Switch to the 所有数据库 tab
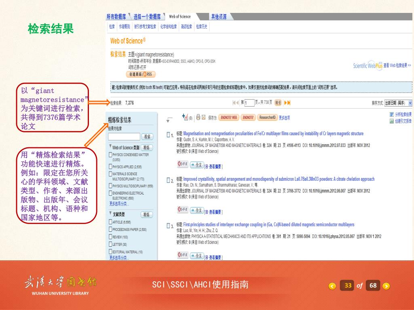 116,17
